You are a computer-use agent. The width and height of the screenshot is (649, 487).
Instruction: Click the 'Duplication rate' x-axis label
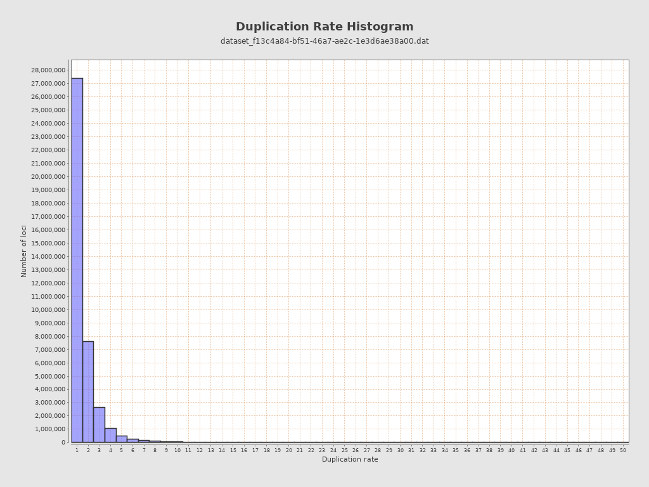coord(350,460)
